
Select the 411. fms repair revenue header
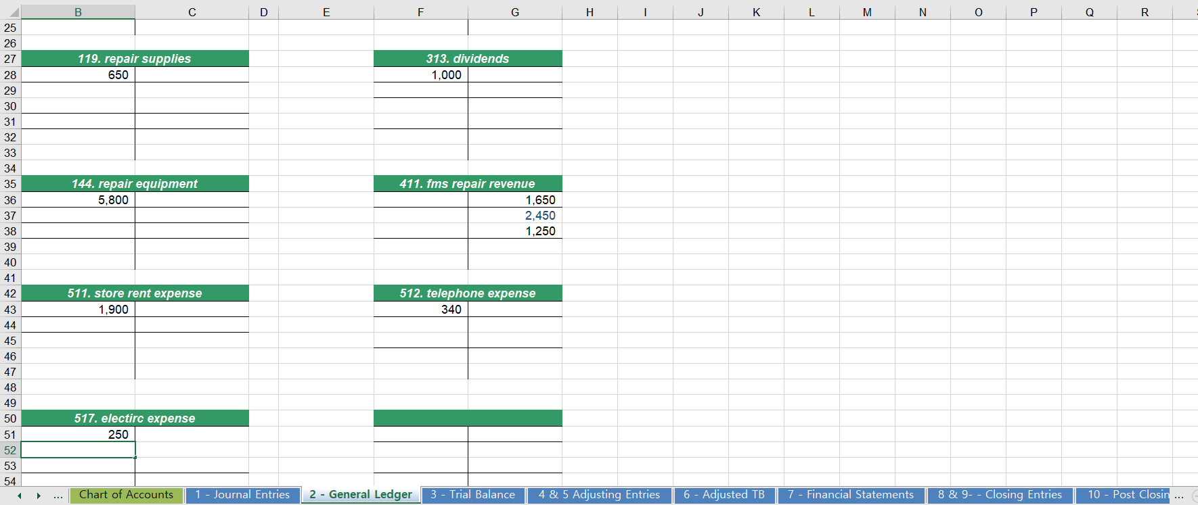coord(468,184)
